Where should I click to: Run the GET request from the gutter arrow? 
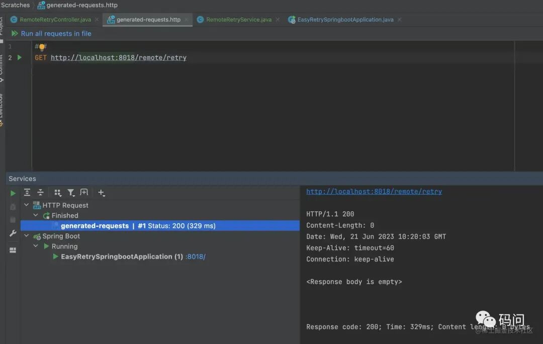pyautogui.click(x=20, y=57)
